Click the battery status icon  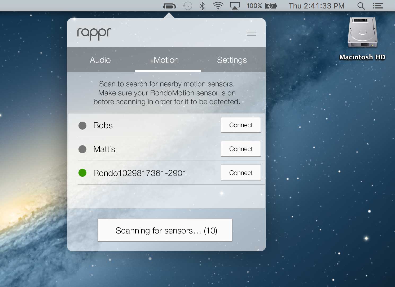271,6
